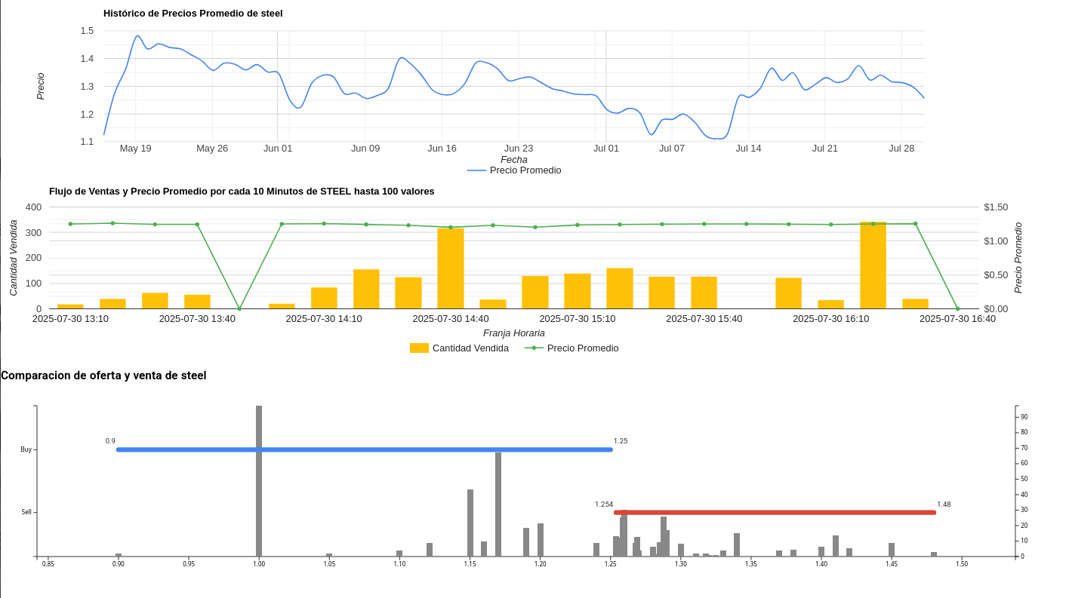
Task: Click the May 19 price peak on line
Action: click(137, 36)
